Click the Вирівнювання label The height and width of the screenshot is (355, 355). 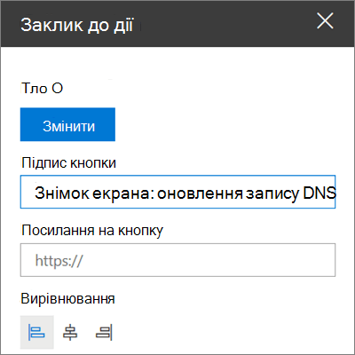67,298
